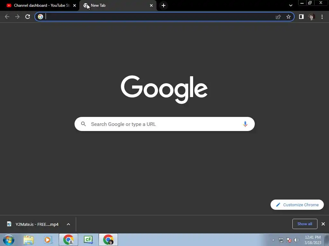Open the Chrome profile avatar
The image size is (329, 246).
(312, 17)
